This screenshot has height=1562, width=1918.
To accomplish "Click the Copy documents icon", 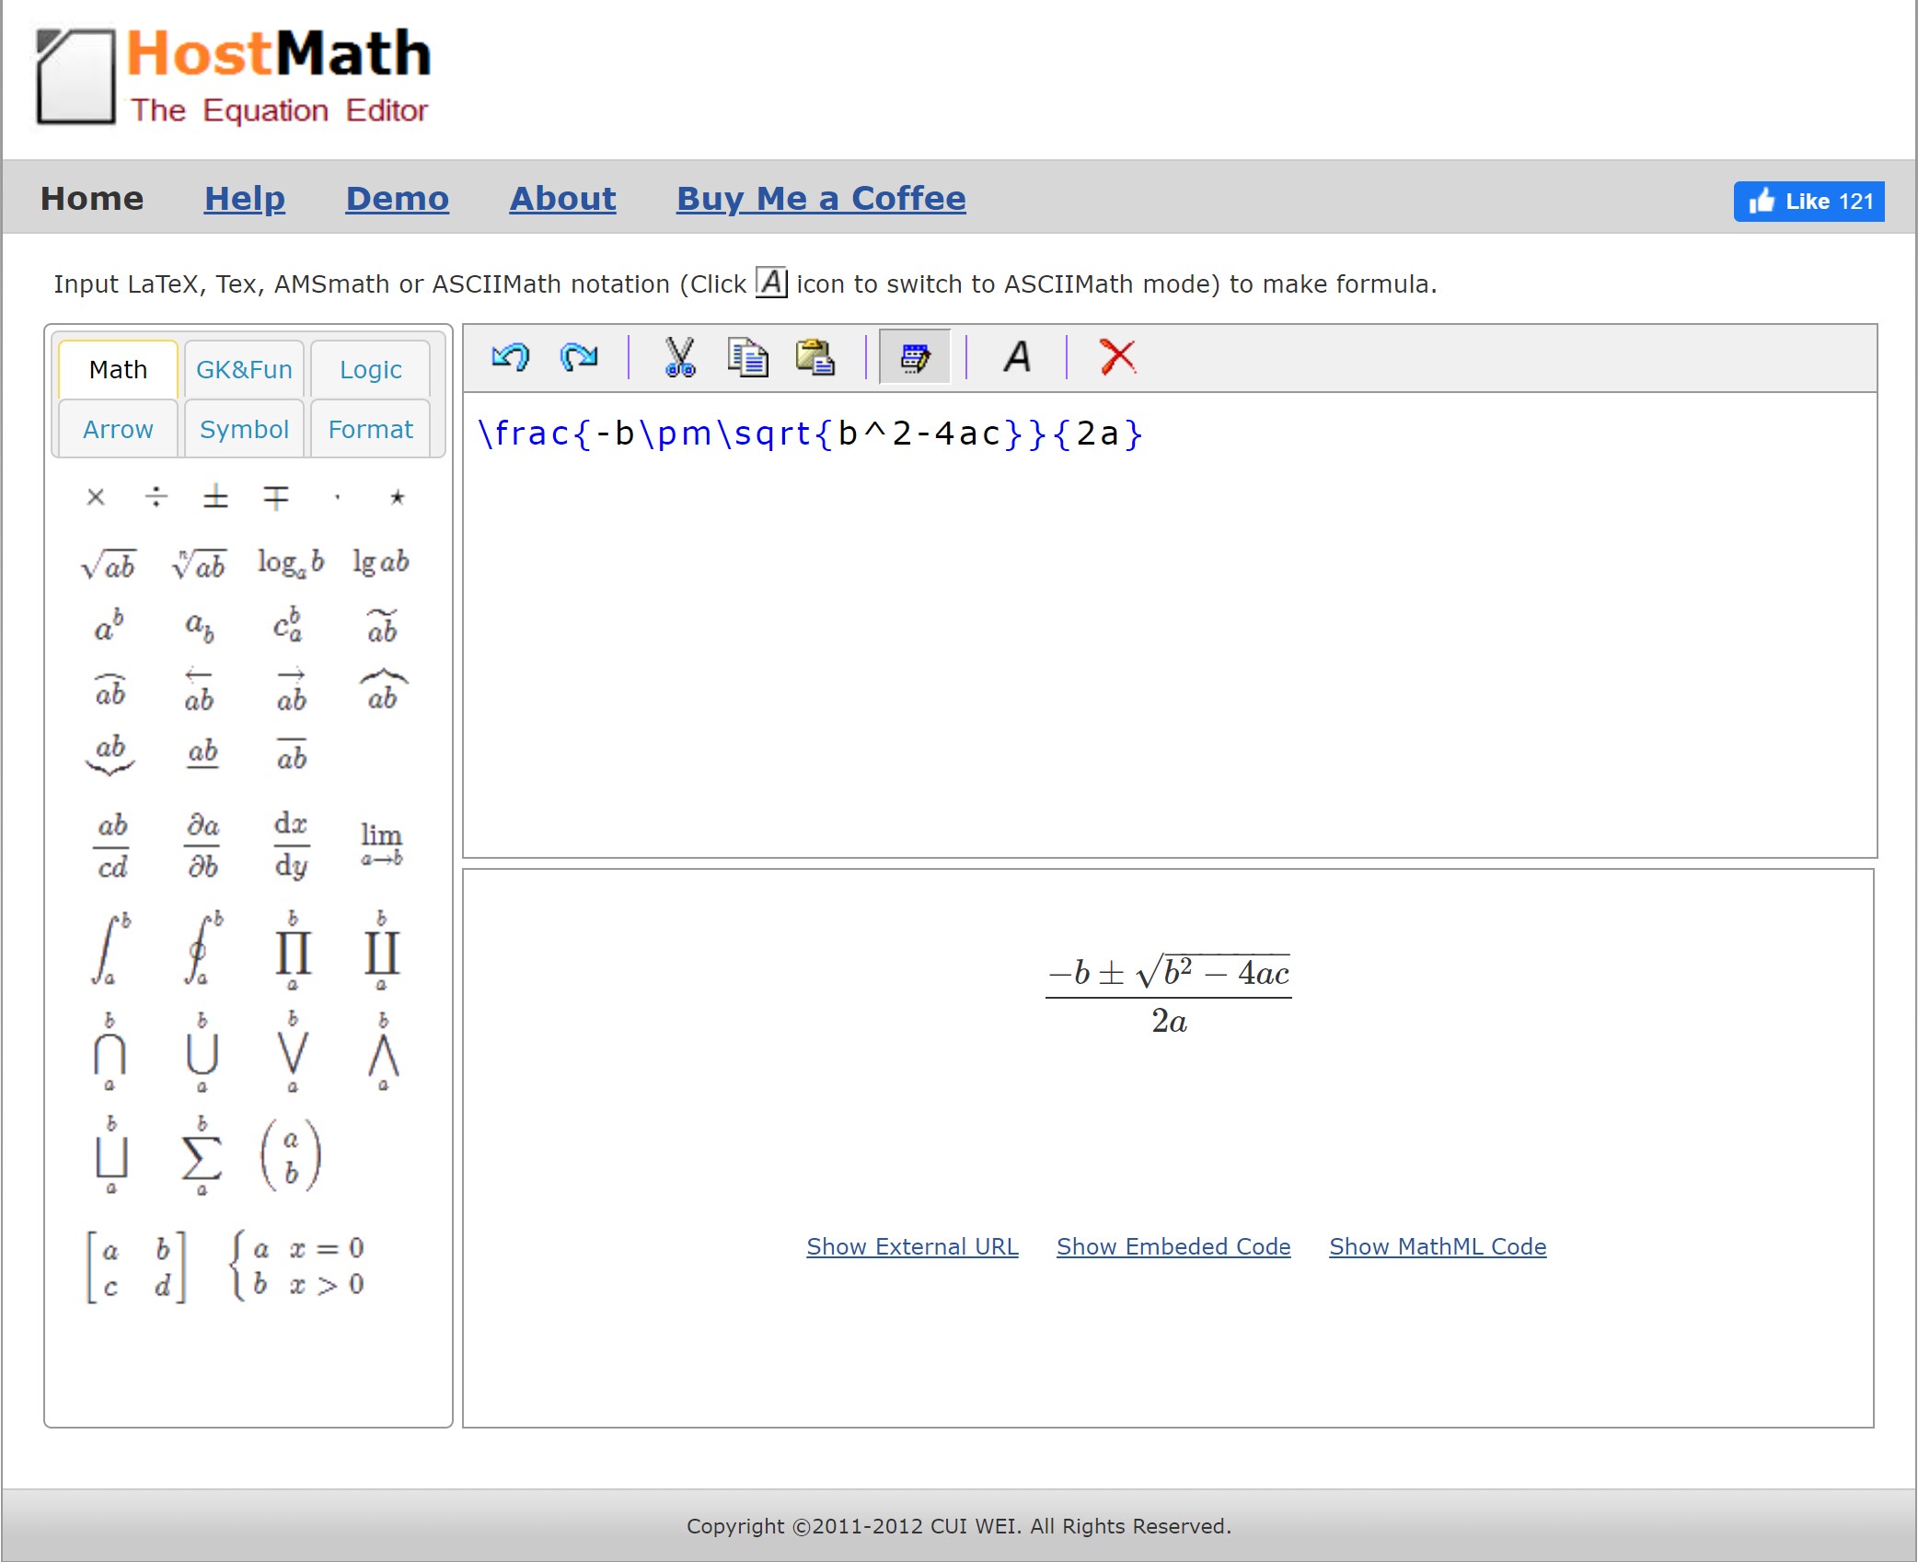I will pos(747,357).
